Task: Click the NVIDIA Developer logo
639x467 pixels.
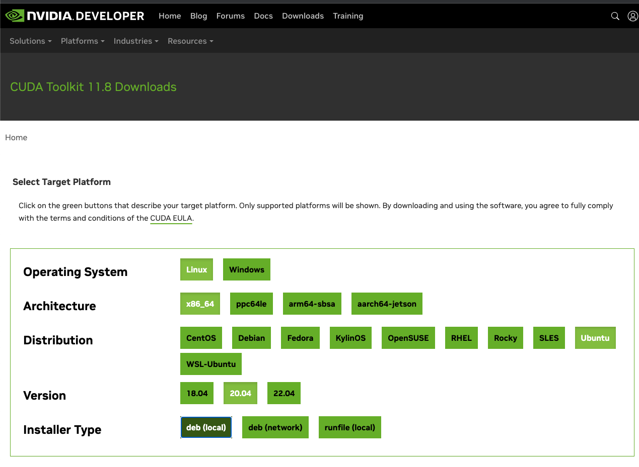Action: tap(75, 16)
